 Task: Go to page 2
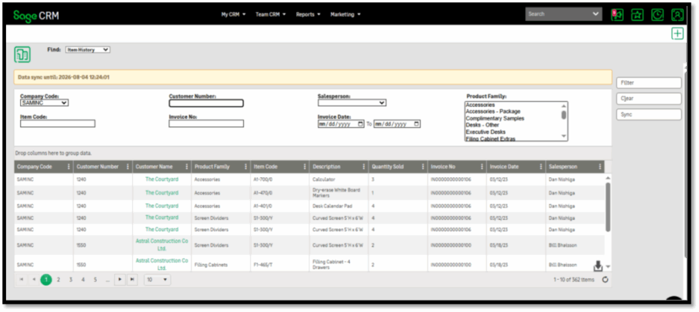tap(59, 280)
